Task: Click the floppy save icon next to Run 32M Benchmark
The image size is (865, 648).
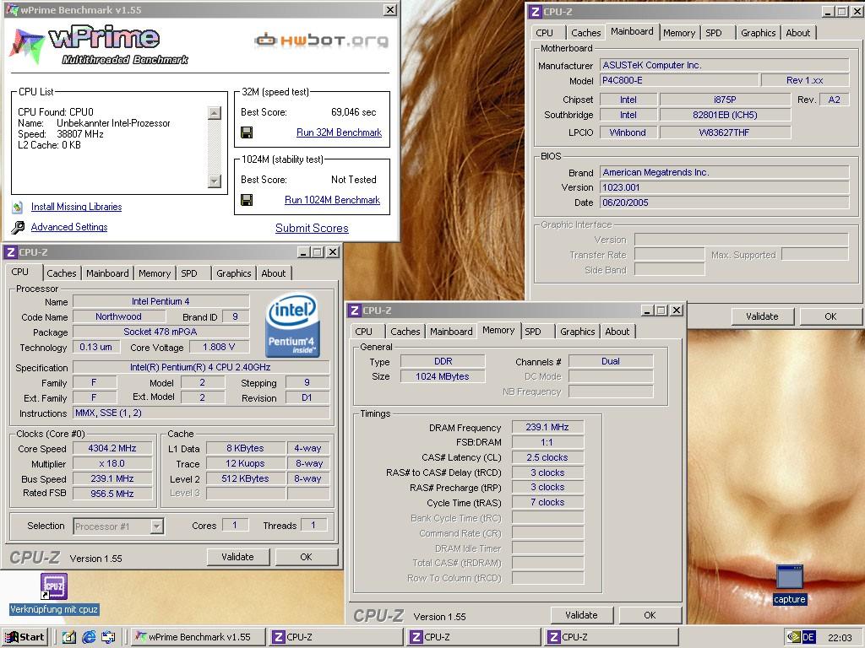Action: (247, 132)
